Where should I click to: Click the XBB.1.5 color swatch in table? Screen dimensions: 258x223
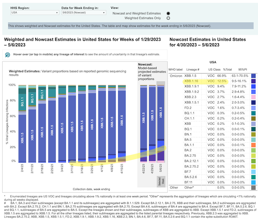point(253,76)
